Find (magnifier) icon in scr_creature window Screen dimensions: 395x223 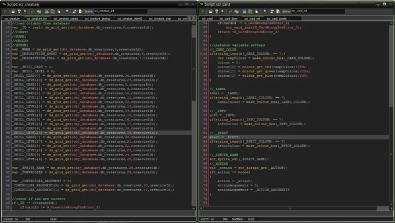point(67,12)
